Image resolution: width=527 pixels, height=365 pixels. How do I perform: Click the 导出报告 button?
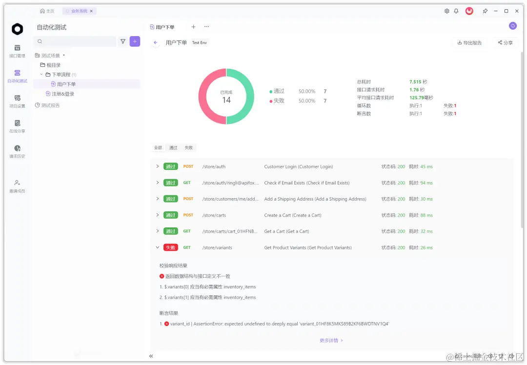tap(469, 42)
